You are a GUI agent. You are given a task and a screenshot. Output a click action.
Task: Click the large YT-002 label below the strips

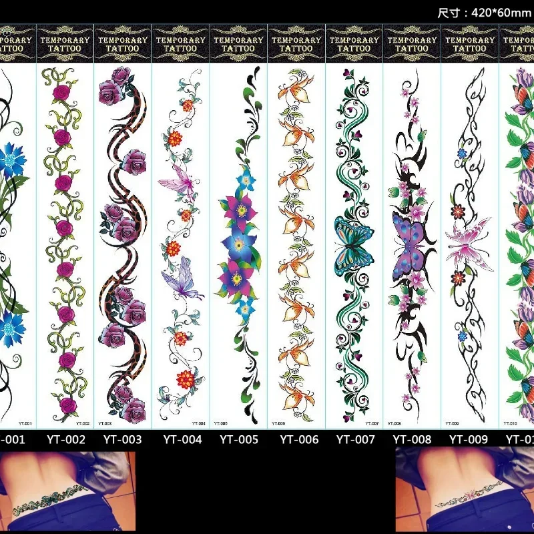[66, 440]
